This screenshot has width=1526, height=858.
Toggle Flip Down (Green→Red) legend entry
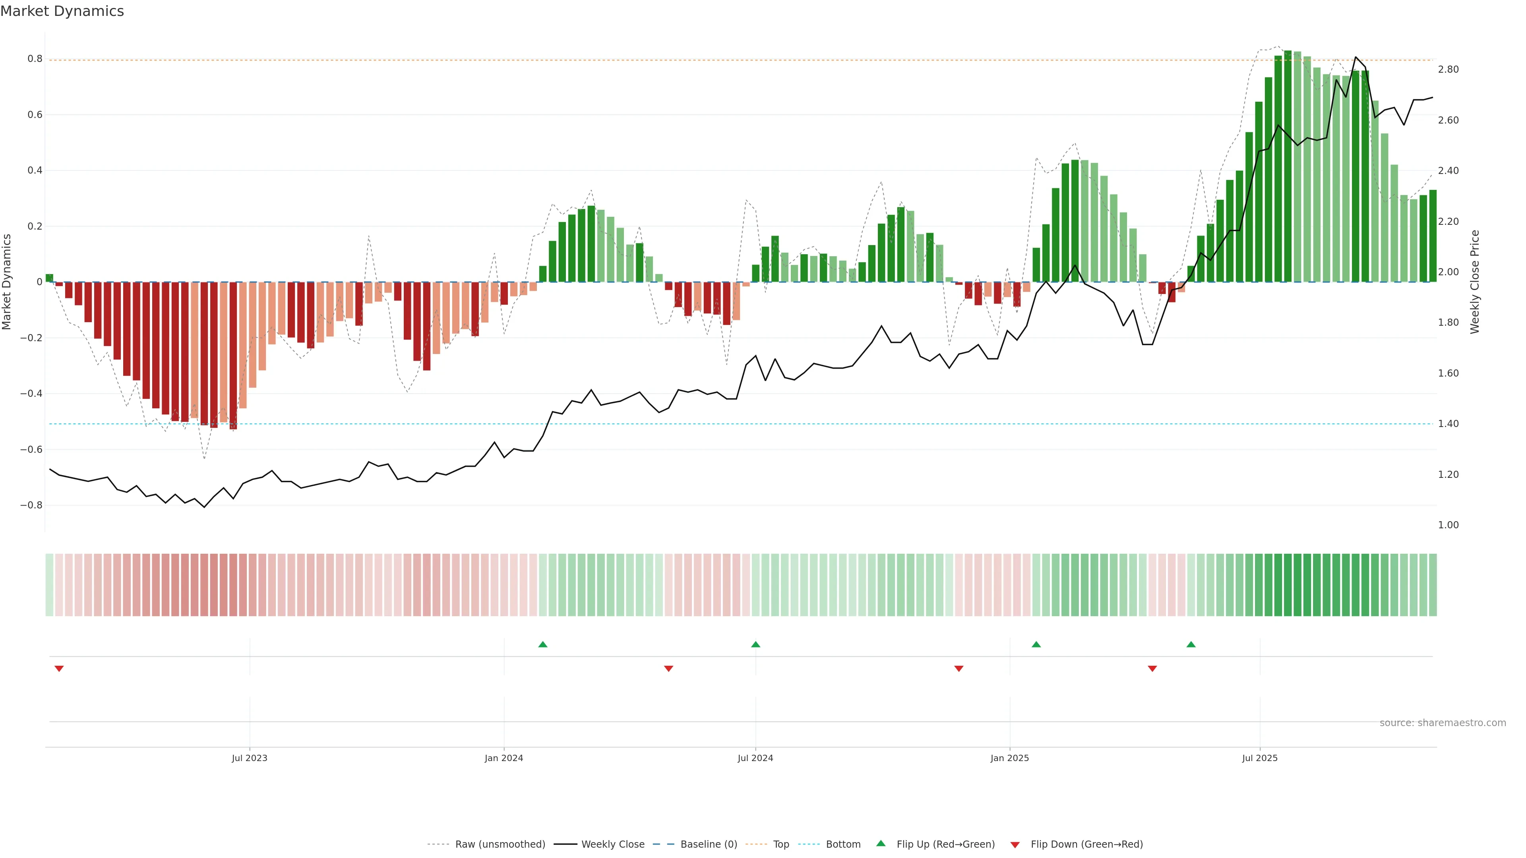[x=1086, y=844]
